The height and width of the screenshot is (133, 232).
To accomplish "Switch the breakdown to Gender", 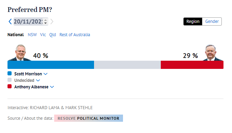I will tap(212, 21).
